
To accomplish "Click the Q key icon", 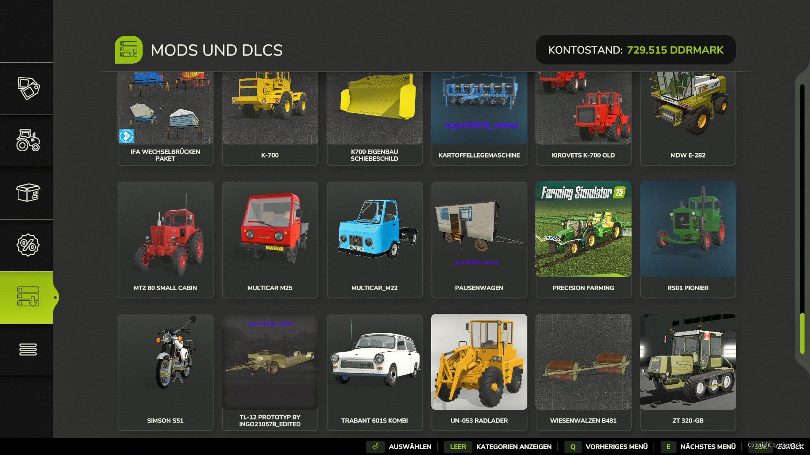I will click(573, 447).
